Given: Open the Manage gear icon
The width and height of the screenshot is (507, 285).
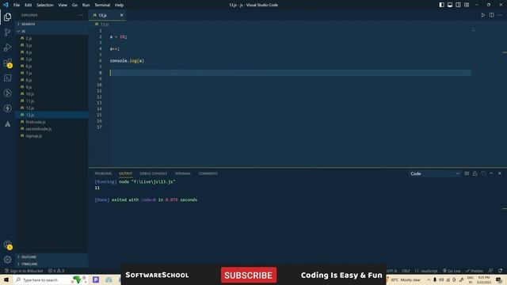Looking at the screenshot, I should [7, 260].
